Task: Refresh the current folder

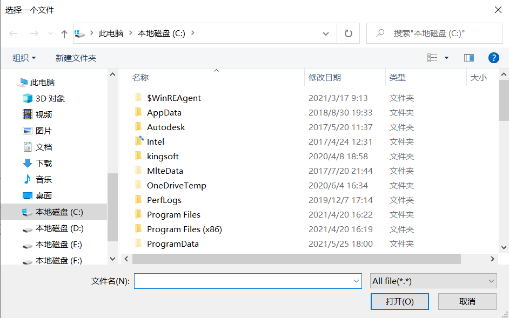Action: tap(349, 33)
